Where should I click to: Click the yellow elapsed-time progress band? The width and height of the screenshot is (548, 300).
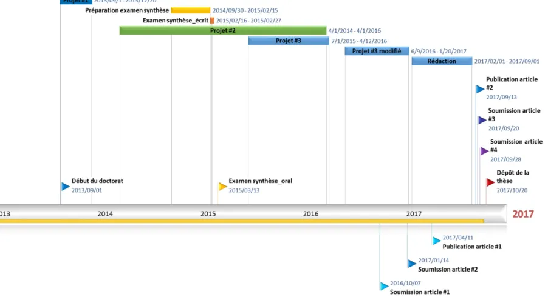pyautogui.click(x=242, y=221)
